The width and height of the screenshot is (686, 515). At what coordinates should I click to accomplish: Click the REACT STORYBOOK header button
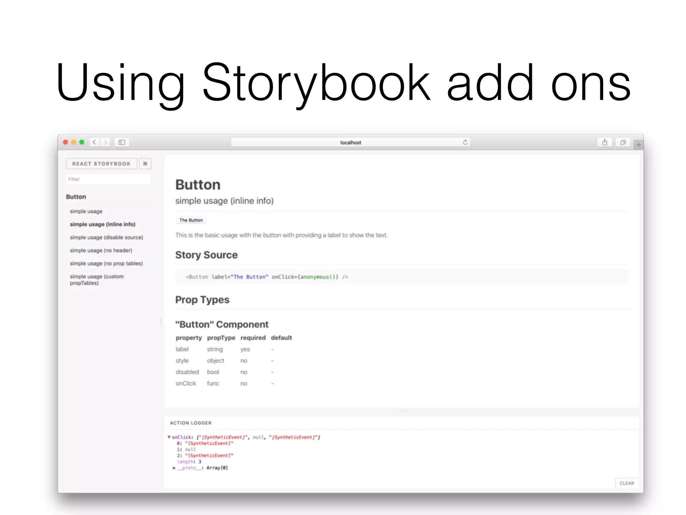pos(101,164)
